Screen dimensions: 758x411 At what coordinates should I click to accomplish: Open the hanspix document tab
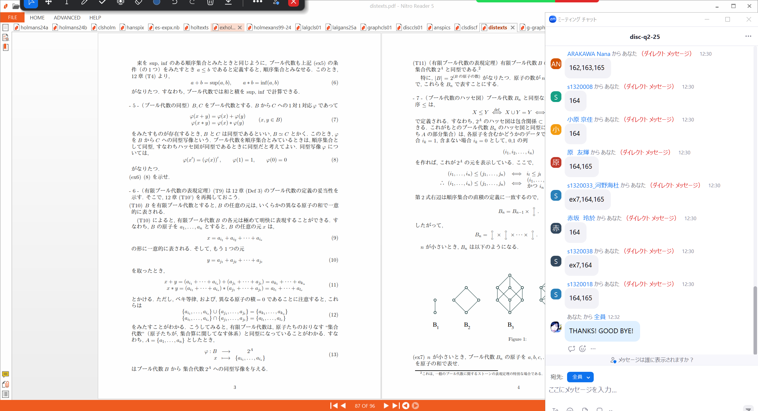[132, 28]
